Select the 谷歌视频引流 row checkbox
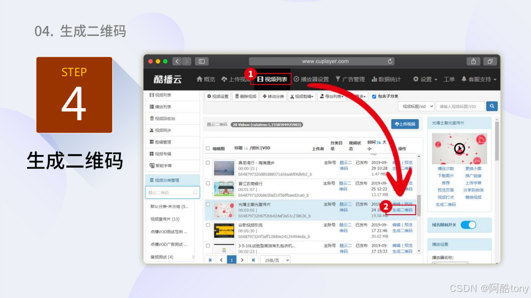The image size is (531, 298). pyautogui.click(x=208, y=225)
